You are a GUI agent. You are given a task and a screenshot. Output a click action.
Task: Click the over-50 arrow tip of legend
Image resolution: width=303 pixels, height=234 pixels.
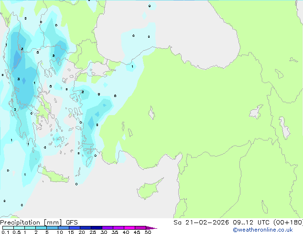coord(151,228)
